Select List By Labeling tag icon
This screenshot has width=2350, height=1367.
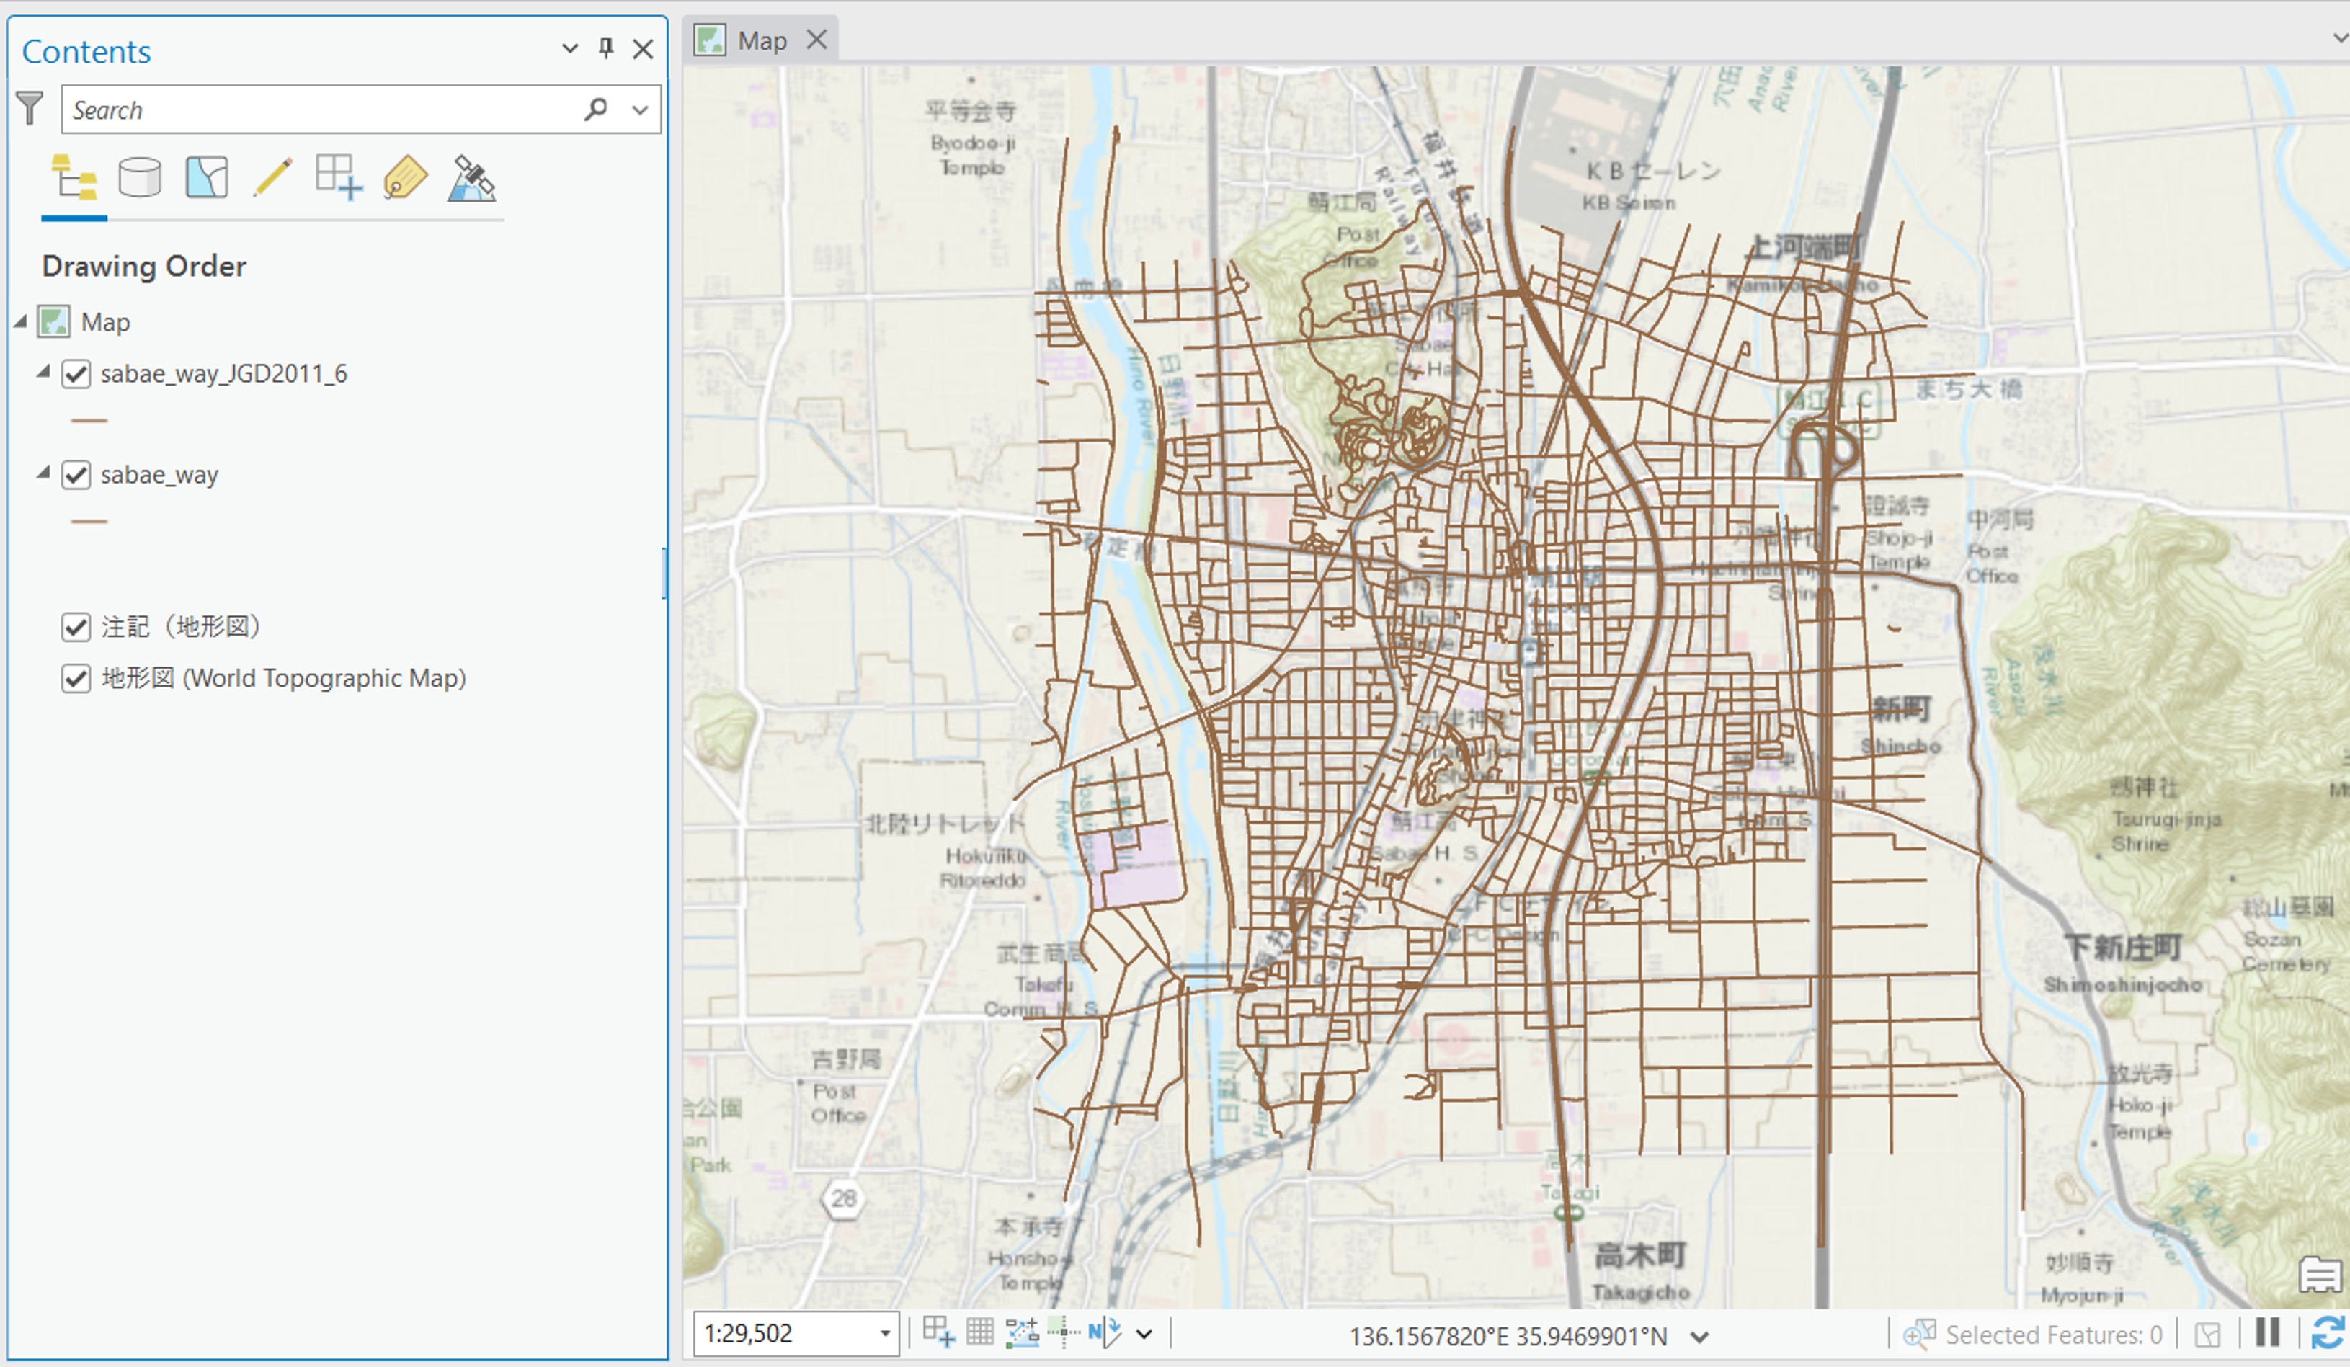click(x=405, y=177)
